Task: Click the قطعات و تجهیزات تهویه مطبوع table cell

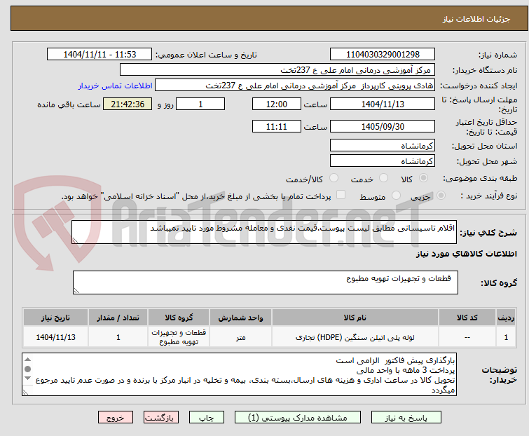Action: point(179,337)
